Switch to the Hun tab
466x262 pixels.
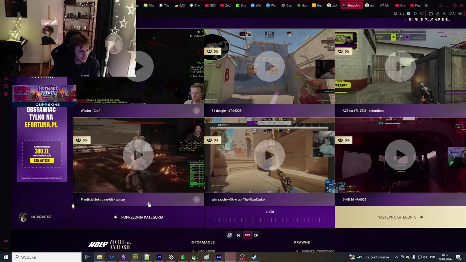point(317,5)
